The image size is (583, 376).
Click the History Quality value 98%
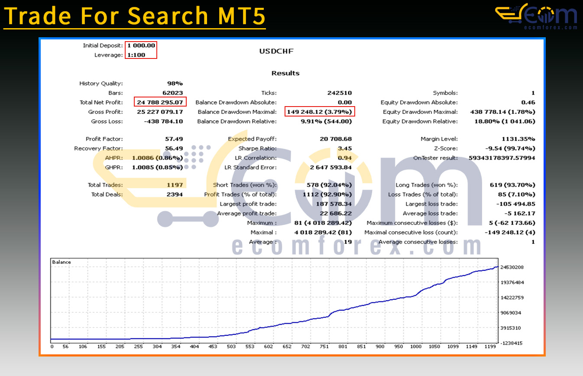[175, 84]
